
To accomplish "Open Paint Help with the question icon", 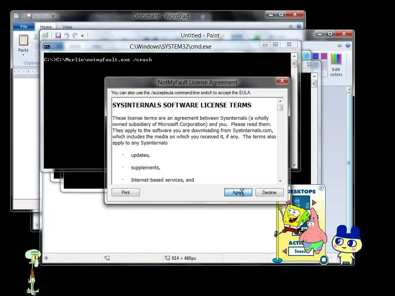I will pos(348,45).
